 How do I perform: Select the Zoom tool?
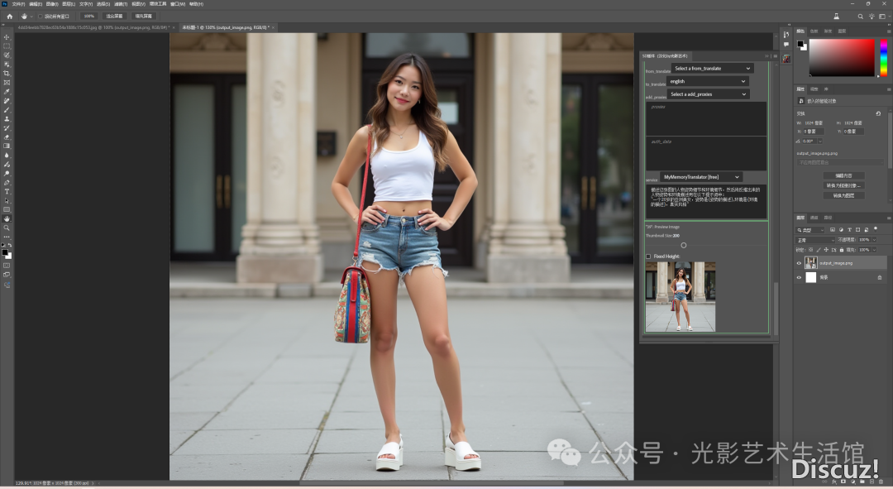click(7, 228)
